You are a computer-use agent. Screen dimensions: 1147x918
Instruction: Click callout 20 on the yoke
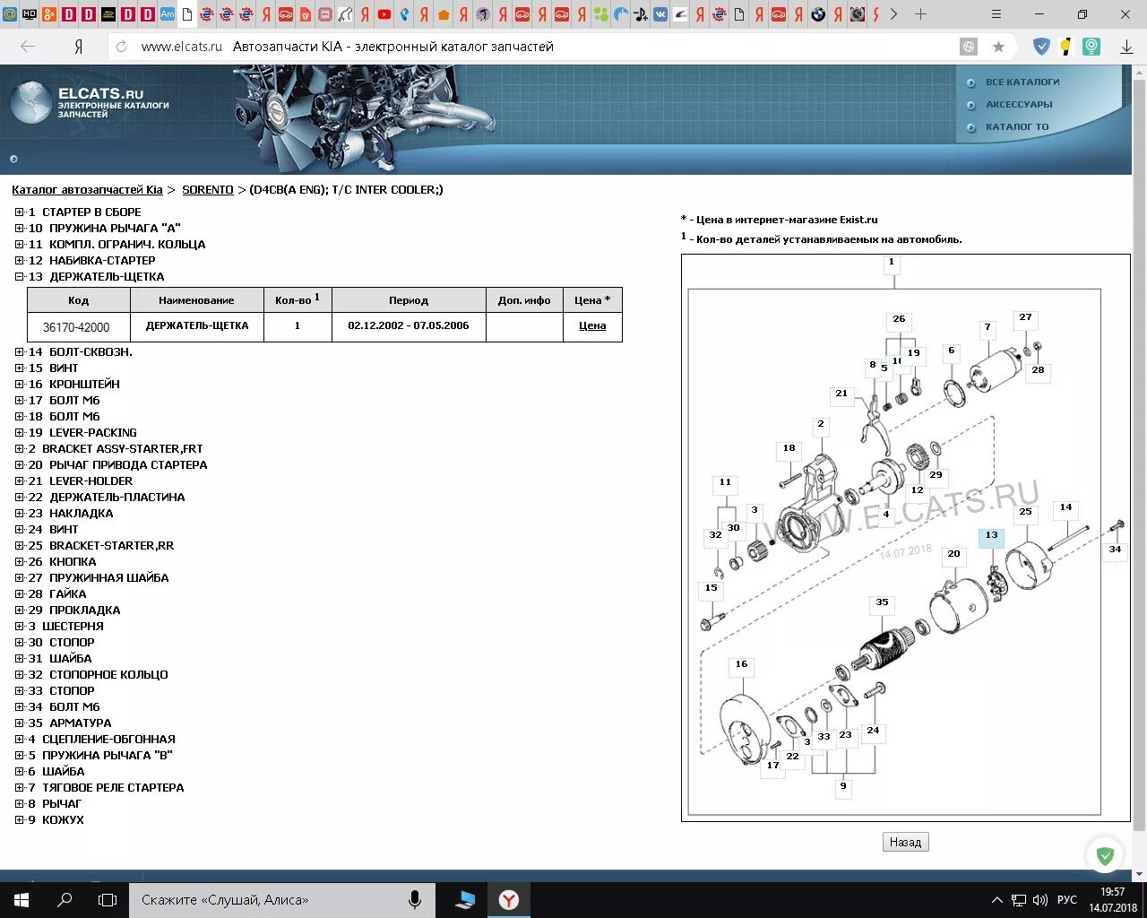point(953,554)
